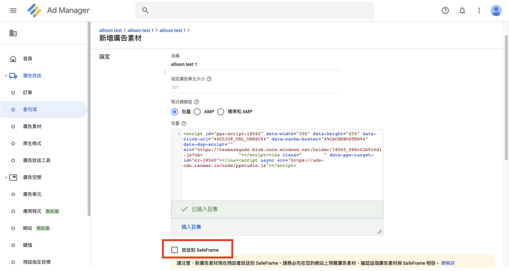Click the search magnifier icon
This screenshot has height=271, width=509.
146,11
